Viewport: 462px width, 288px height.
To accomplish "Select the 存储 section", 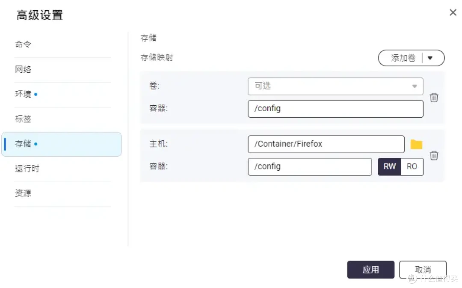I will click(x=62, y=144).
